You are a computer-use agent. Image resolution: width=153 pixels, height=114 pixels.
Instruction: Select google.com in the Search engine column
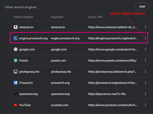[27, 50]
